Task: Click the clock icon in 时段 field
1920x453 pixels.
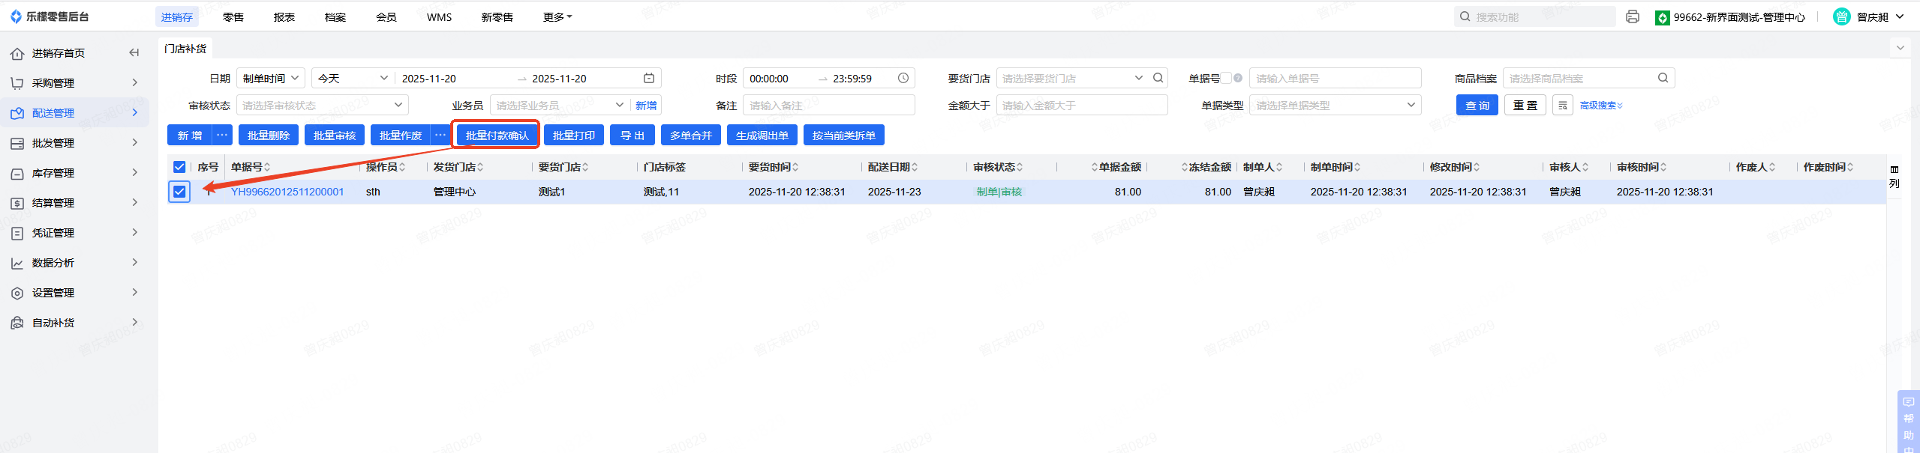Action: coord(903,78)
